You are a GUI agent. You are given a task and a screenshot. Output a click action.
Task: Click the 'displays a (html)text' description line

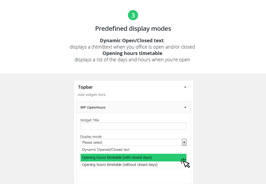point(132,47)
